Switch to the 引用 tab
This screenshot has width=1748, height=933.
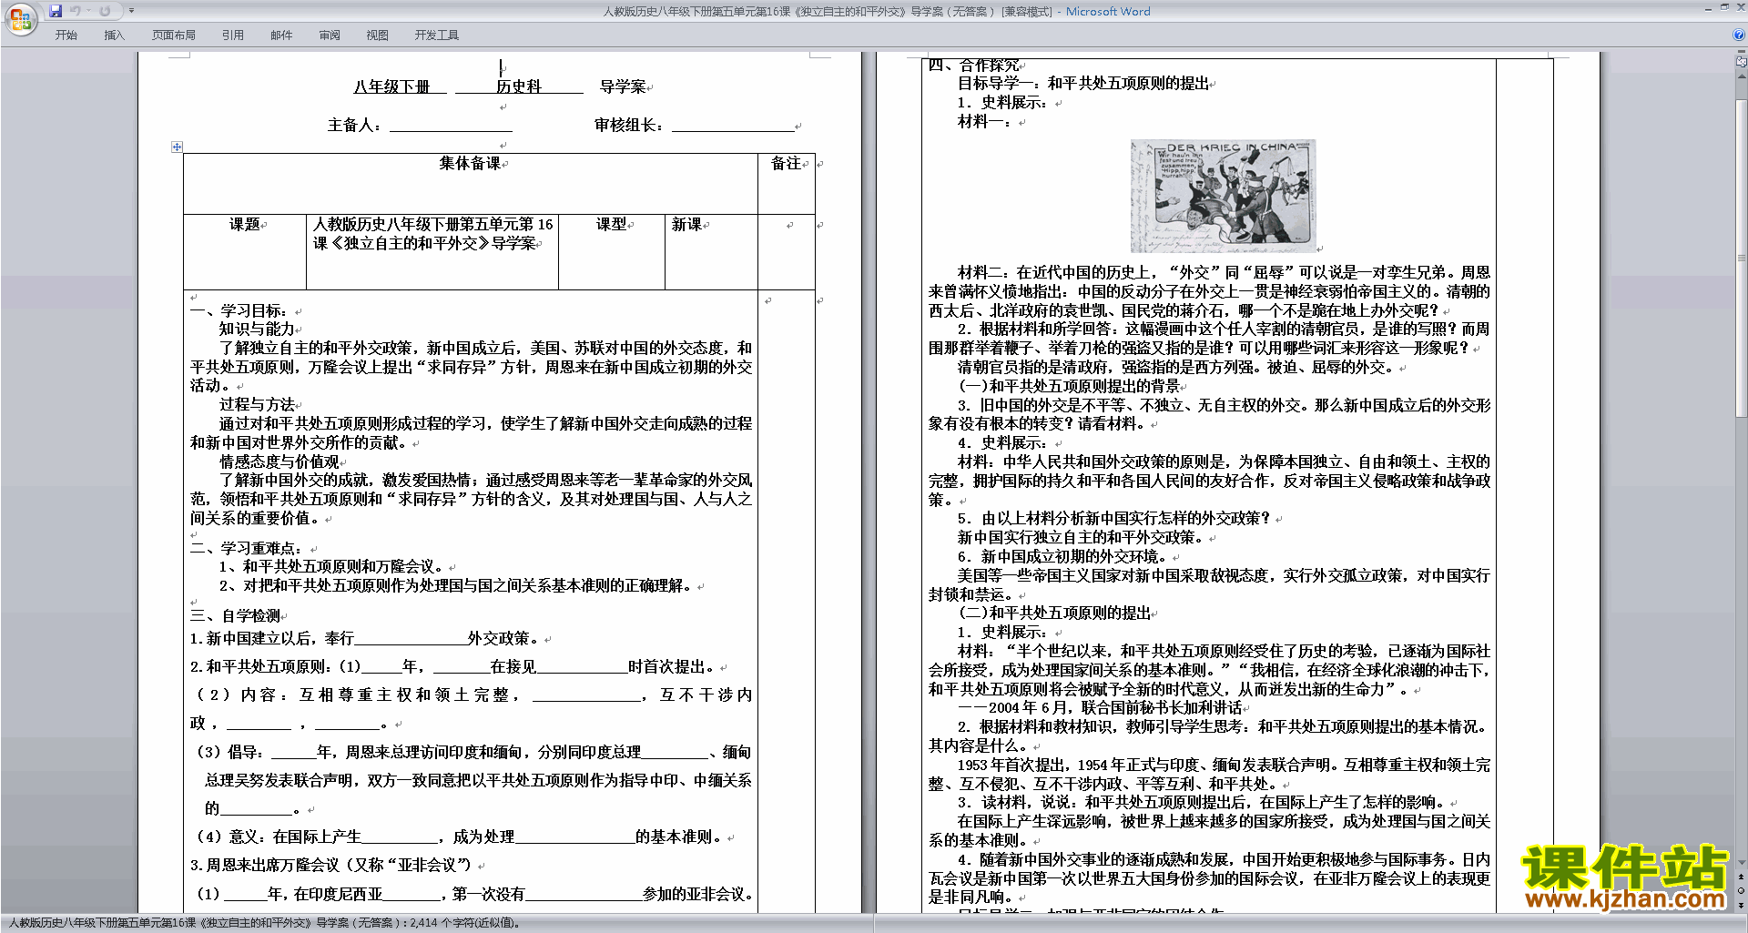[232, 35]
